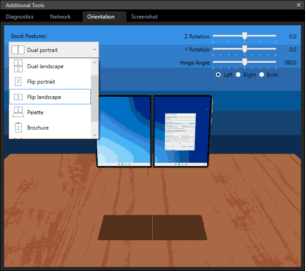Image resolution: width=305 pixels, height=271 pixels.
Task: Select the Right radio button
Action: click(238, 75)
